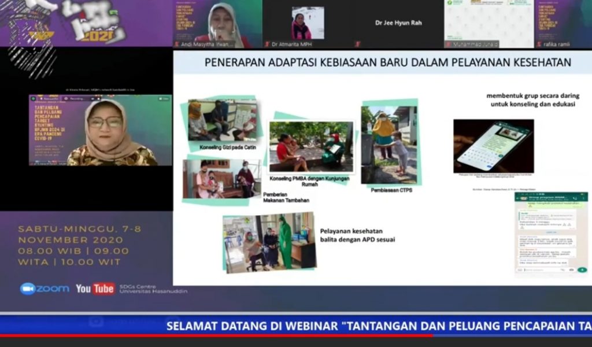Click muted microphone icon on Dr Atmarita's tile
The width and height of the screenshot is (592, 347).
267,45
